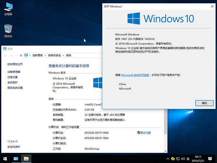Open the 此电脑 desktop icon
The width and height of the screenshot is (217, 163).
coord(8,8)
